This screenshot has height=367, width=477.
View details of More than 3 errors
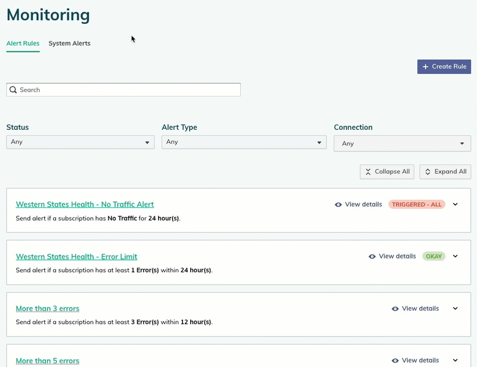tap(415, 309)
